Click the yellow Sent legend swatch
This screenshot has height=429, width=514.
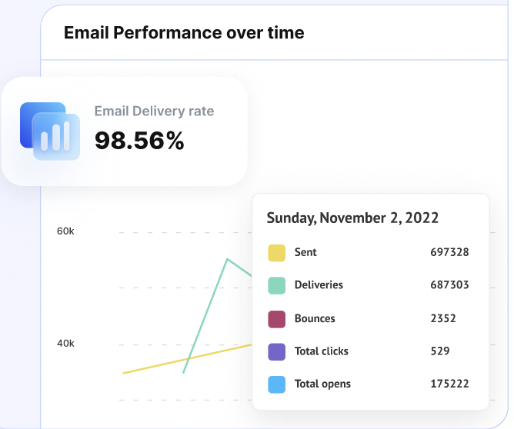(x=277, y=253)
